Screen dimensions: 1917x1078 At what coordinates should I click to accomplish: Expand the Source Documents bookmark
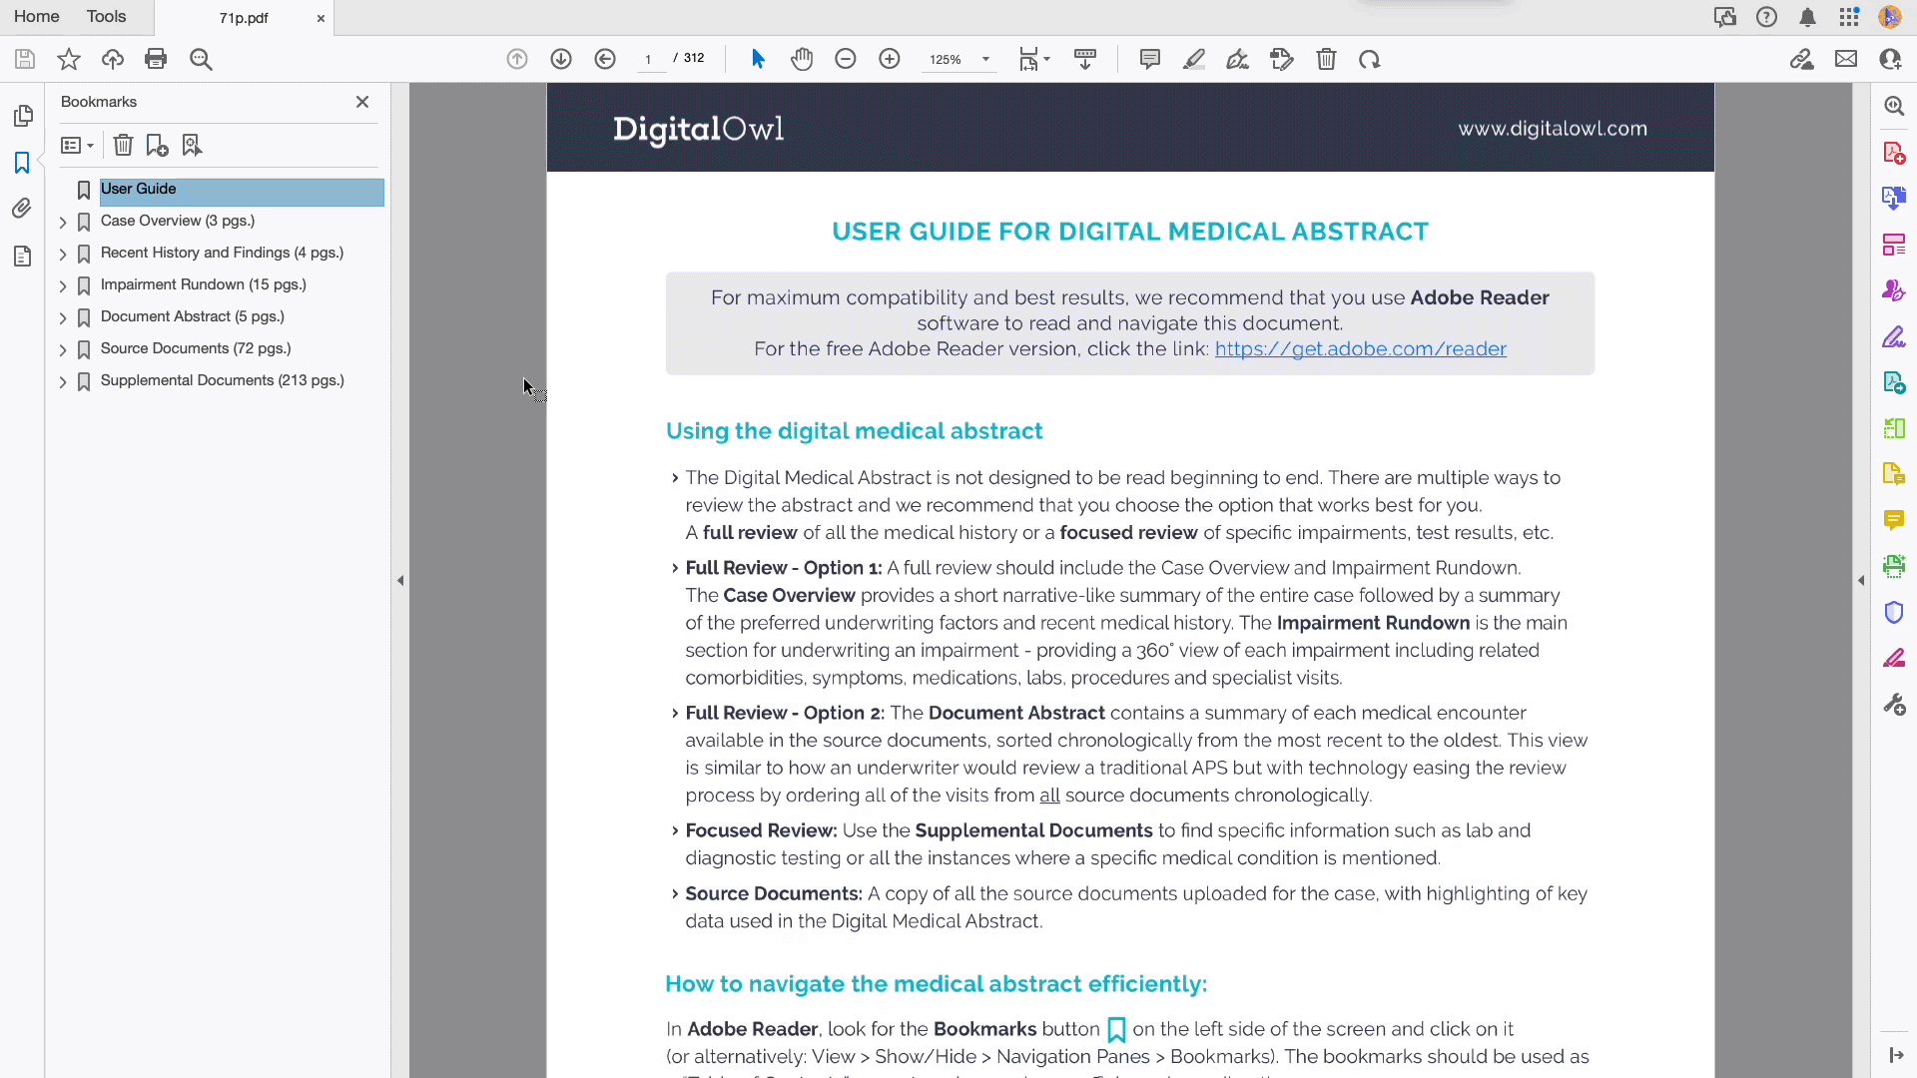63,348
